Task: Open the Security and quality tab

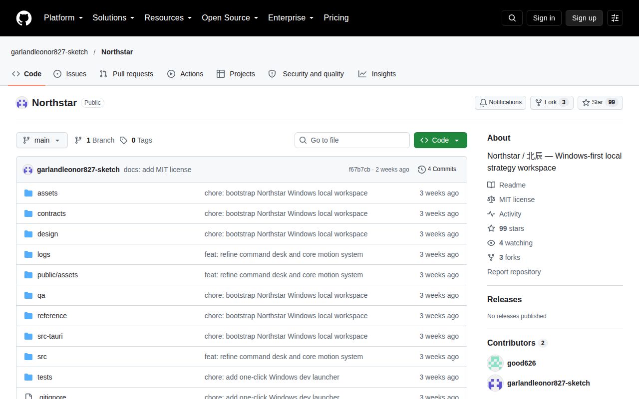Action: point(306,74)
